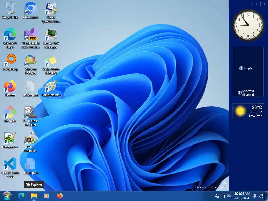The height and width of the screenshot is (201, 268).
Task: Click the 23°C temperature reading
Action: tap(257, 107)
